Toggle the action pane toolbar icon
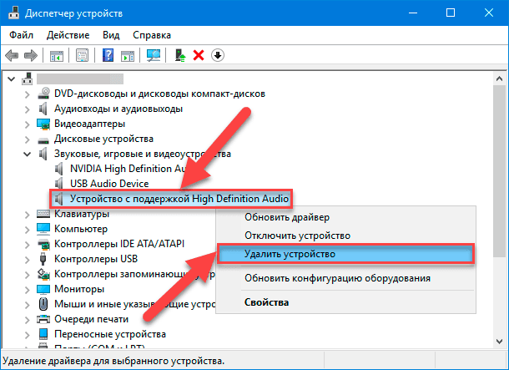 point(128,56)
